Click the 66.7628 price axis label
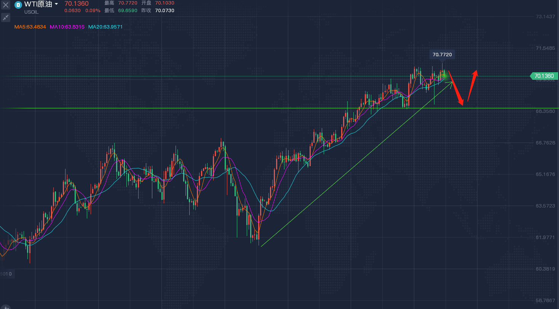This screenshot has width=559, height=309. [x=545, y=143]
